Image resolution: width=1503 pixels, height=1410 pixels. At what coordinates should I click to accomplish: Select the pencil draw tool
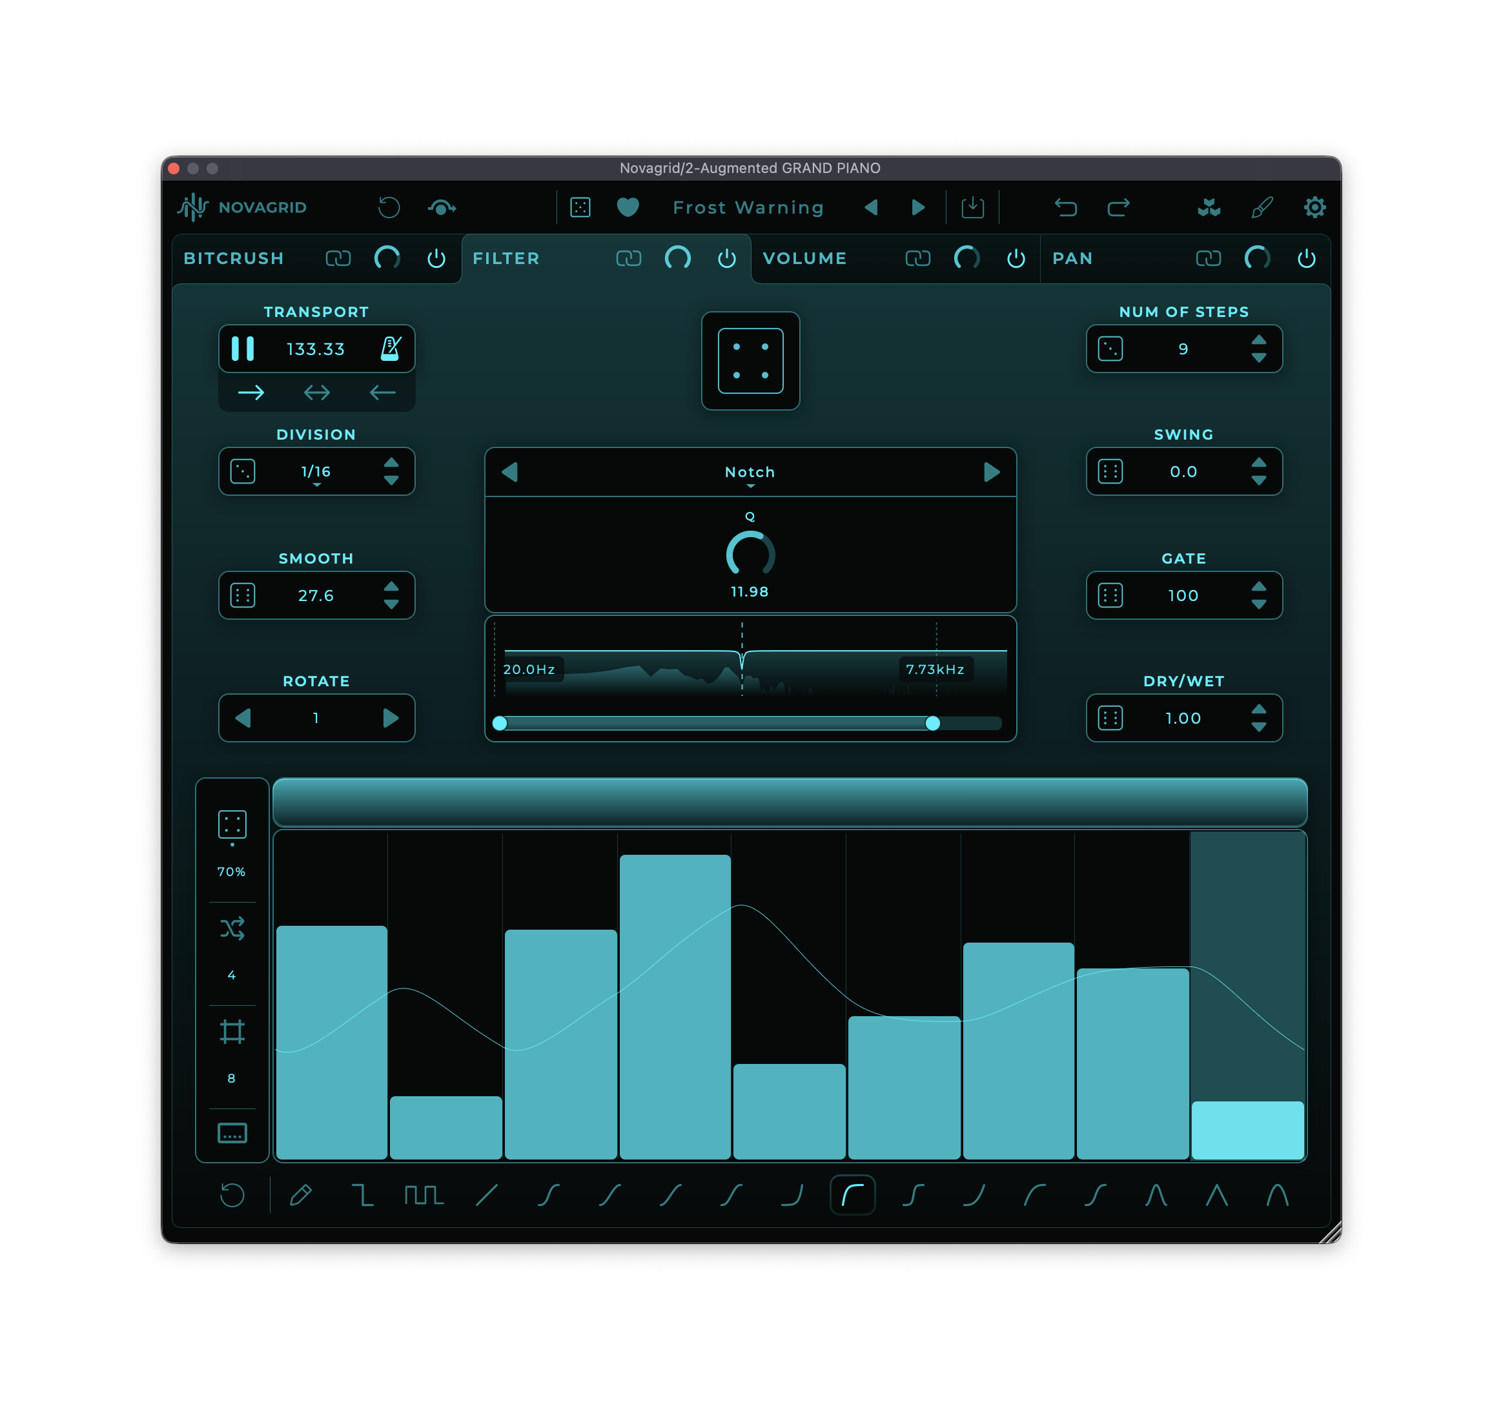(x=301, y=1195)
